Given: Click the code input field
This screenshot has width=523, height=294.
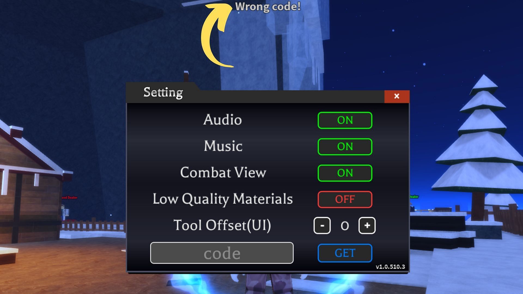Looking at the screenshot, I should pyautogui.click(x=222, y=253).
